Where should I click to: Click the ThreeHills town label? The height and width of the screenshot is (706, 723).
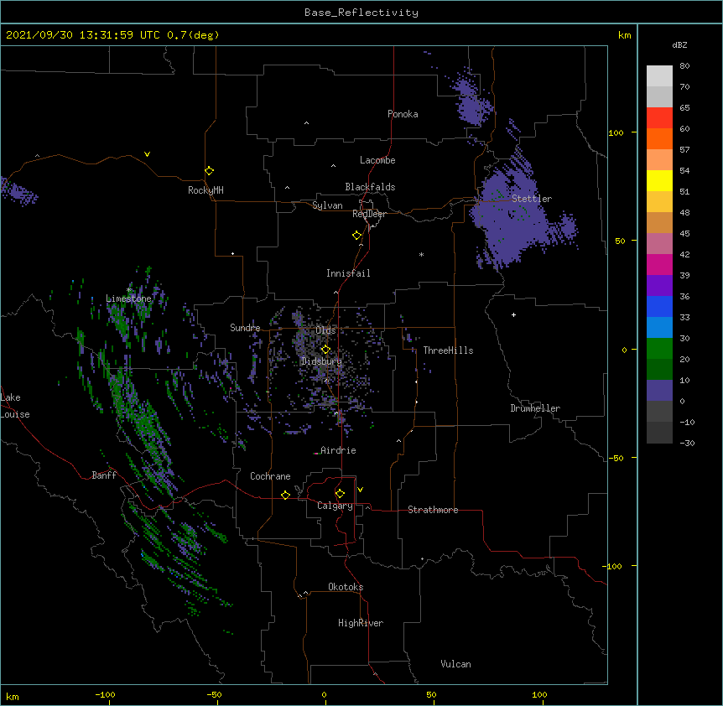[448, 350]
